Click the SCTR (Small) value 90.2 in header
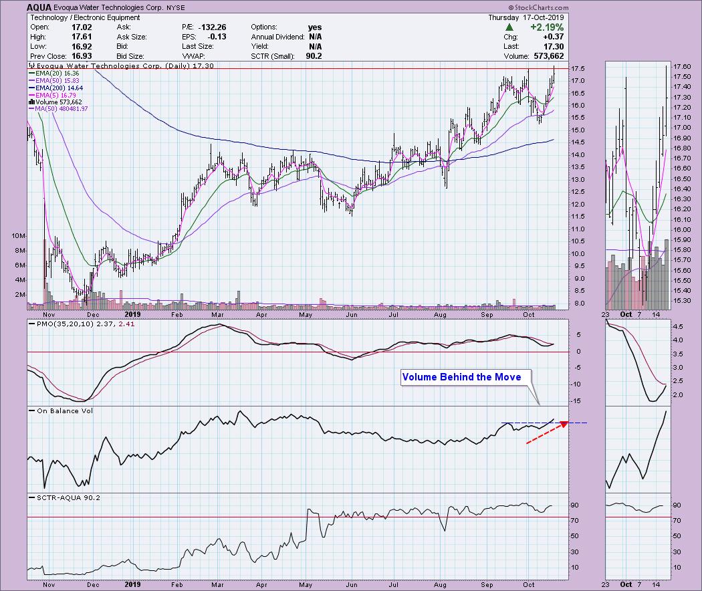 312,56
